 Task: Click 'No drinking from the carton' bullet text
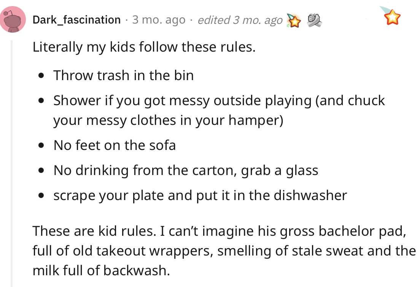tap(186, 170)
